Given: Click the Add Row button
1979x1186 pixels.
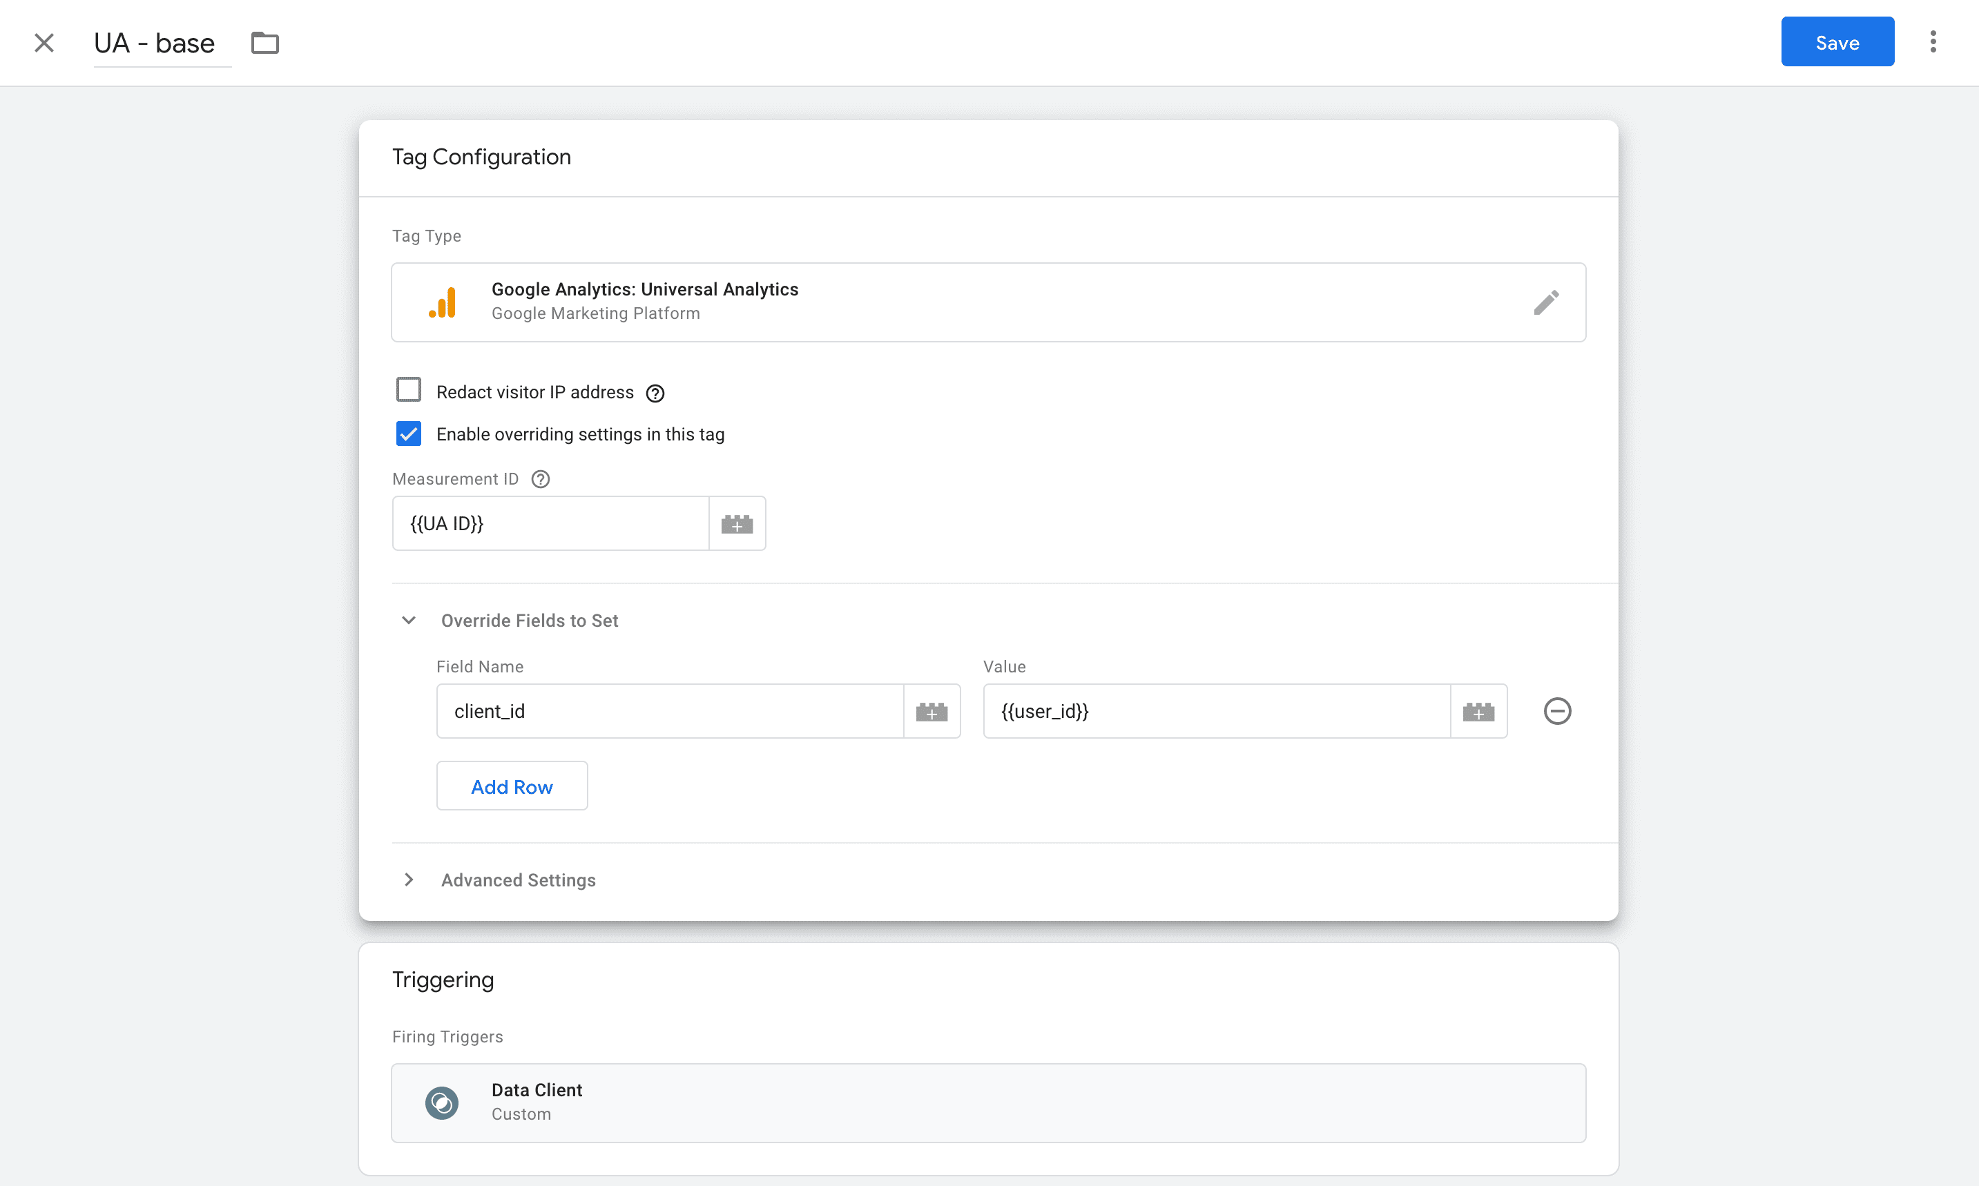Looking at the screenshot, I should [x=511, y=785].
